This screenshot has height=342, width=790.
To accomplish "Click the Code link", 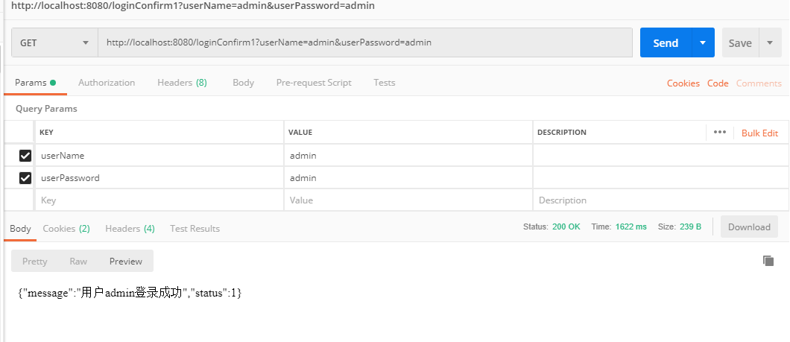I will click(x=718, y=83).
